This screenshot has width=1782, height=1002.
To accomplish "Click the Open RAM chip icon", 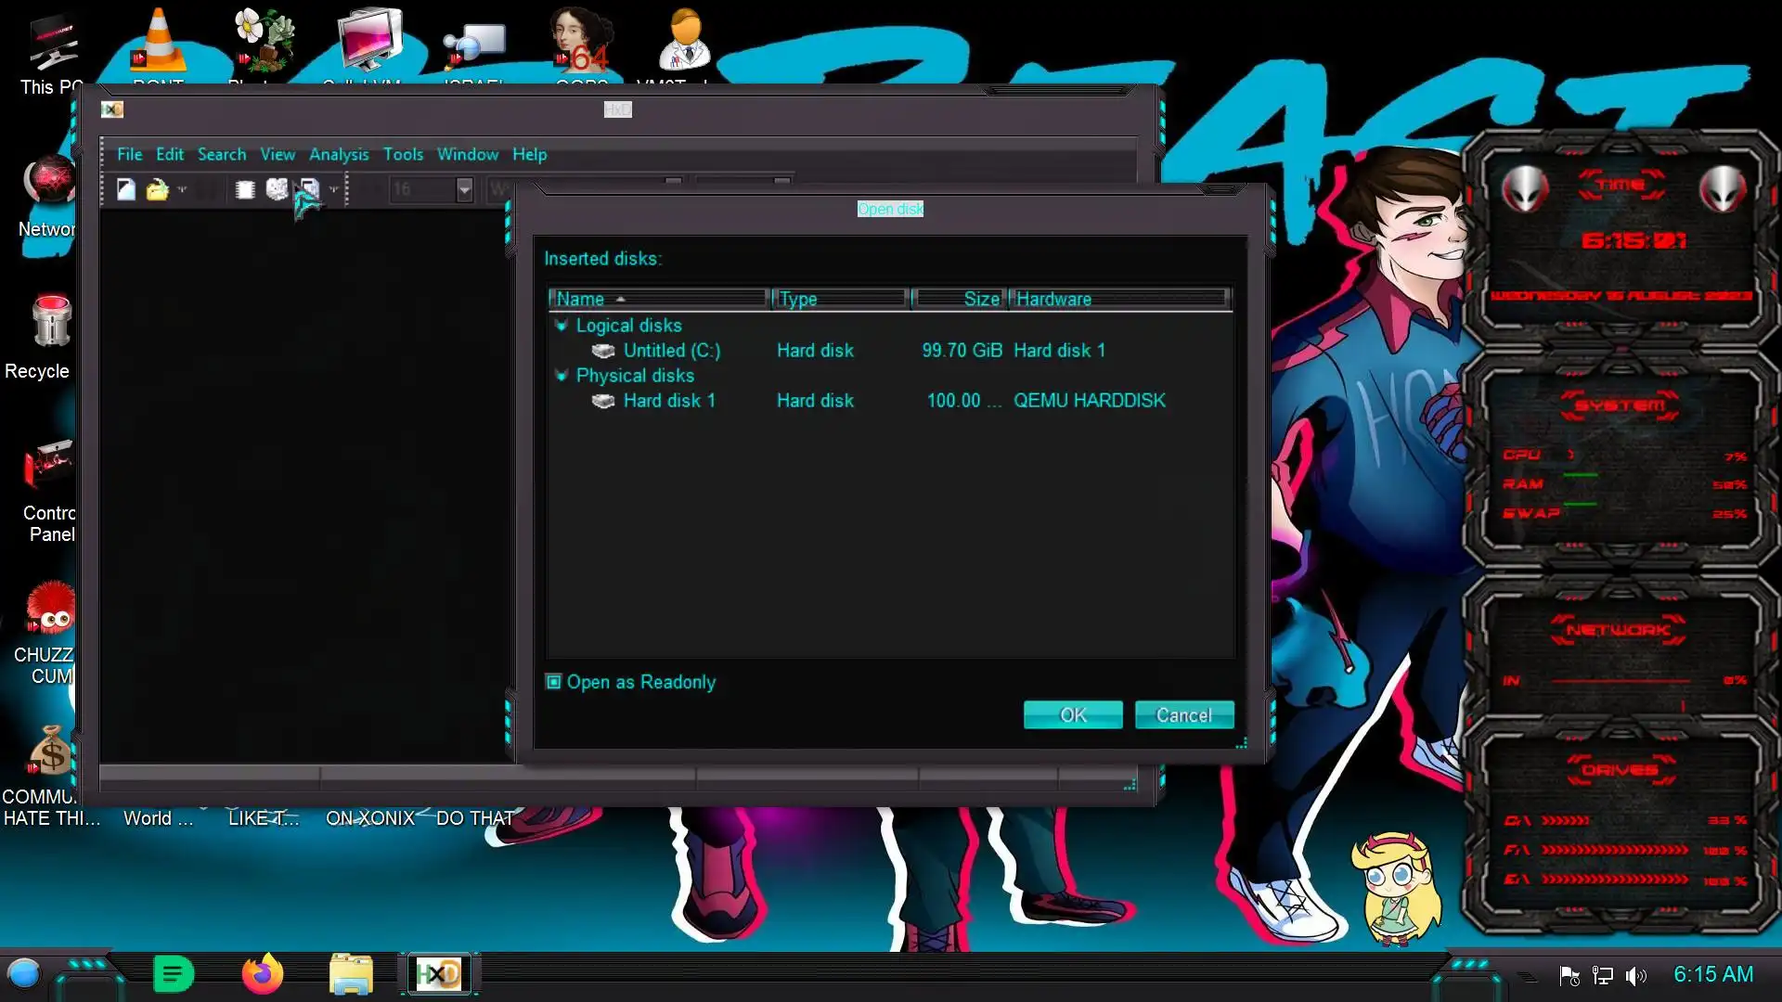I will [x=245, y=189].
